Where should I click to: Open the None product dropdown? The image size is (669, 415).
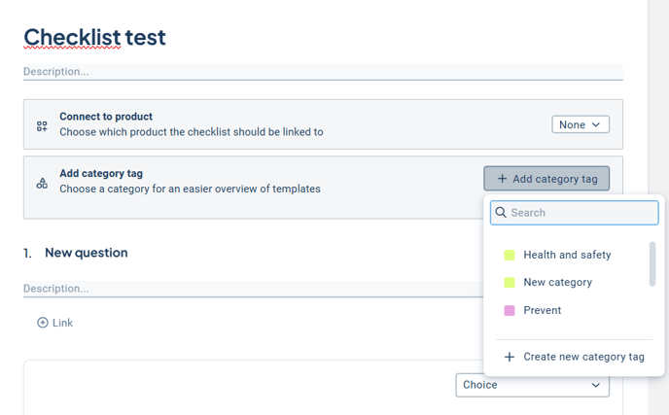pos(581,124)
